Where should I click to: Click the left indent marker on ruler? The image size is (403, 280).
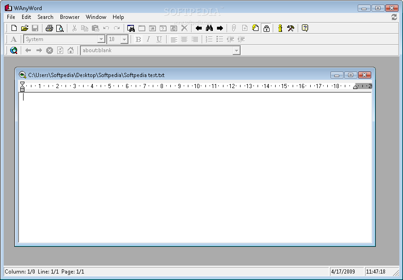(x=22, y=87)
